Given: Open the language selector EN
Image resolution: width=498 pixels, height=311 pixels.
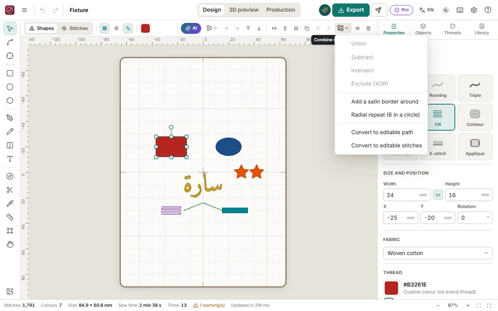Looking at the screenshot, I should [426, 10].
